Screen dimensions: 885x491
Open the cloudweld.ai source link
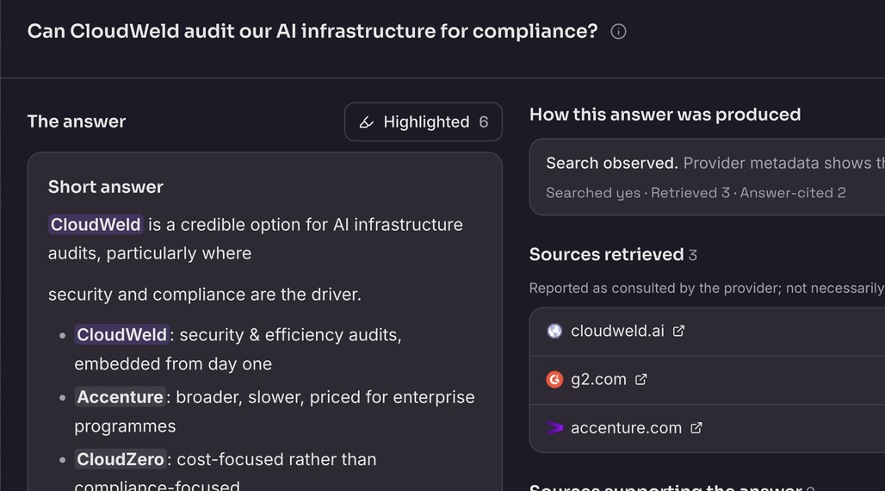click(617, 331)
